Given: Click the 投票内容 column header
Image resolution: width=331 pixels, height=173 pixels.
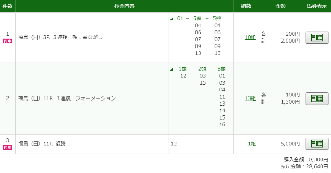Looking at the screenshot, I should 124,6.
